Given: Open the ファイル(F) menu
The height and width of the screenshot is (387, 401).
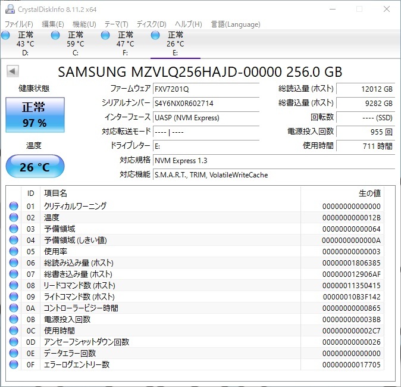Looking at the screenshot, I should pos(19,24).
